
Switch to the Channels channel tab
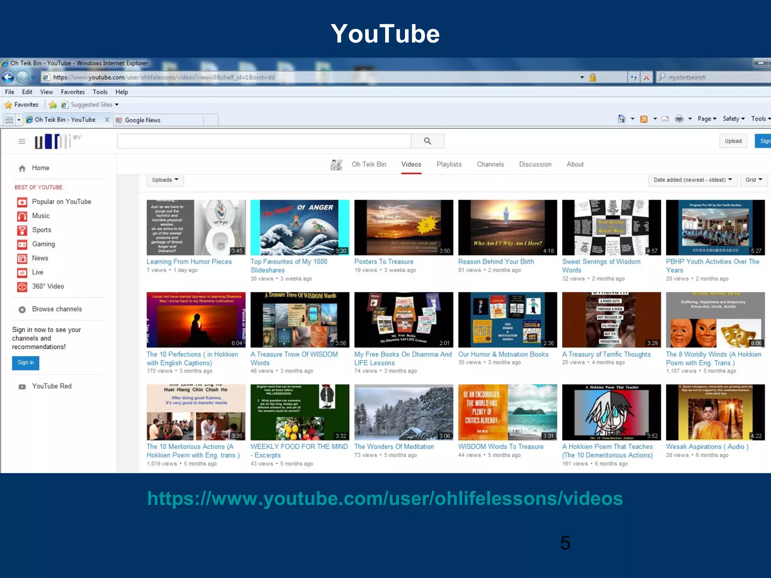coord(491,164)
